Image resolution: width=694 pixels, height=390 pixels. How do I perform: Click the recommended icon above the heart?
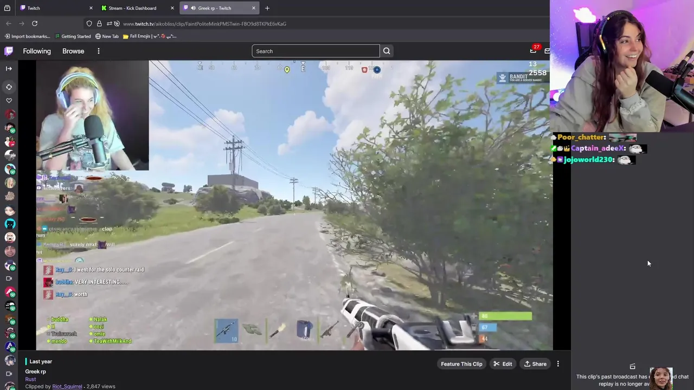pos(9,87)
